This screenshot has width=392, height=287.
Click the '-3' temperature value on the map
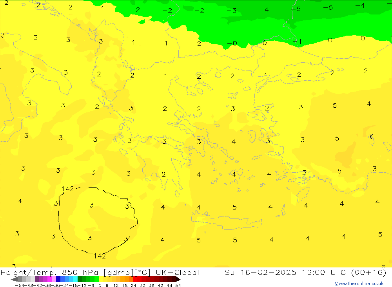232,11
